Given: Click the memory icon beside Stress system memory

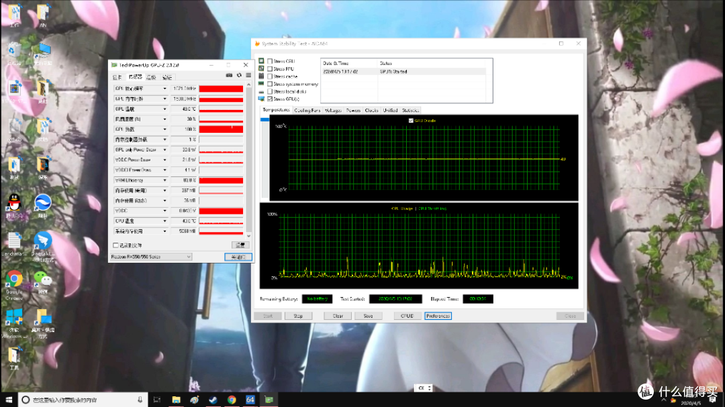Looking at the screenshot, I should (x=262, y=84).
